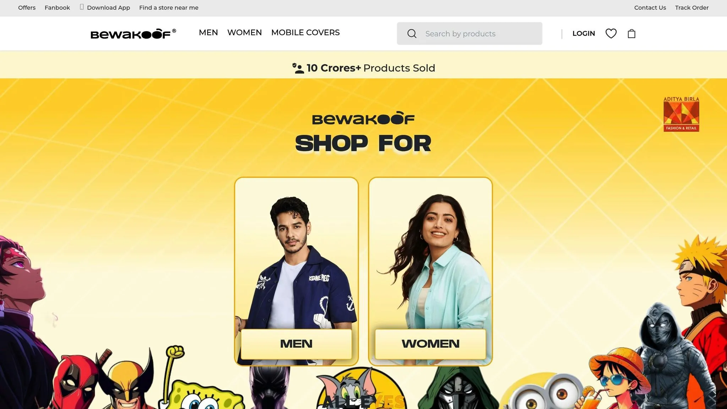The width and height of the screenshot is (727, 409).
Task: Click the Aditya Birla Fashion & Retail logo
Action: pyautogui.click(x=681, y=114)
